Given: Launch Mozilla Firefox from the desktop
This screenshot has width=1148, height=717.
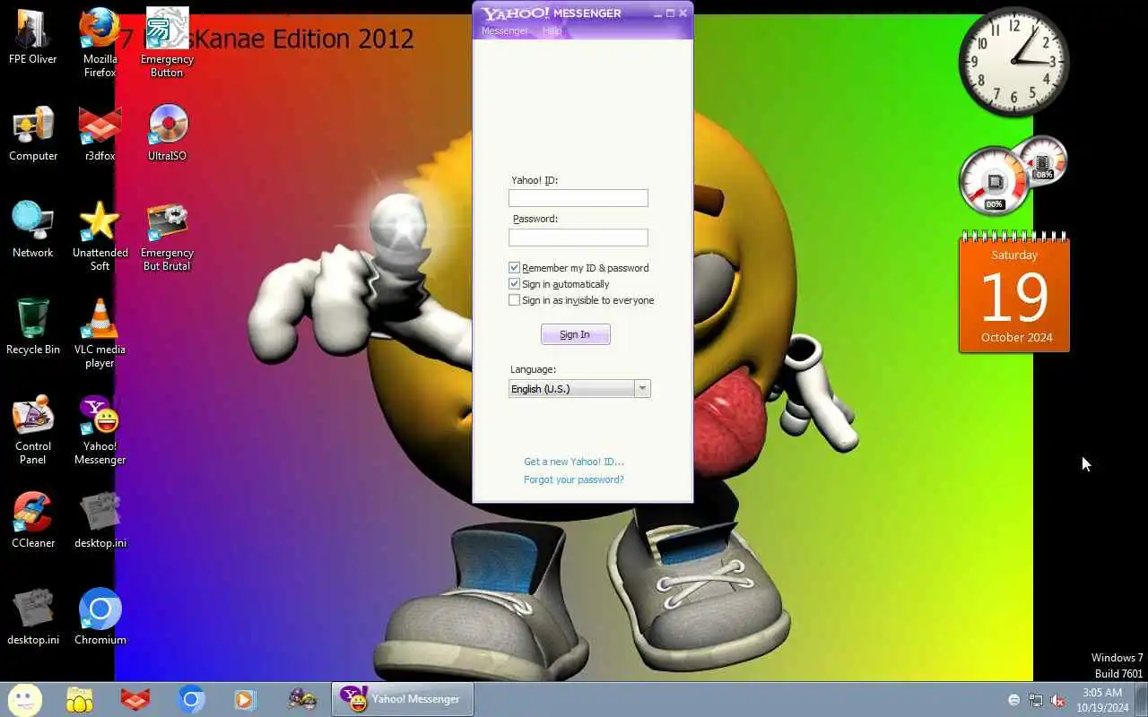Looking at the screenshot, I should 100,42.
